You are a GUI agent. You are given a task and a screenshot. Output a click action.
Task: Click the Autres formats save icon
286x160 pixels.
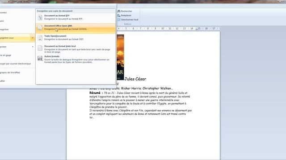click(x=40, y=58)
